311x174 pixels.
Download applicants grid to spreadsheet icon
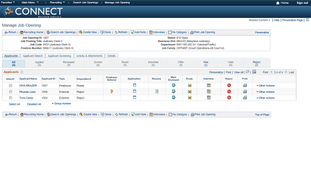[254, 72]
